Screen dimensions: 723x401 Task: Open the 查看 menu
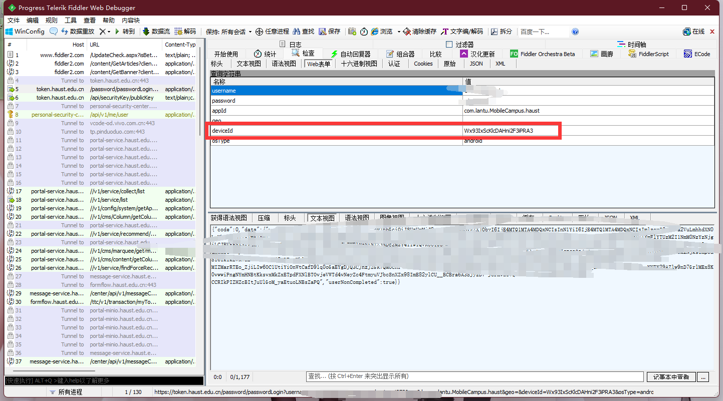[90, 21]
